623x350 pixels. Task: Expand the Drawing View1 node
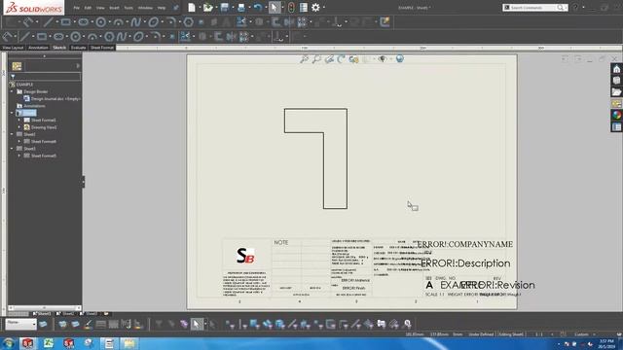(x=19, y=127)
